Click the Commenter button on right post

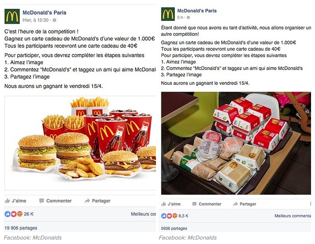(x=207, y=204)
